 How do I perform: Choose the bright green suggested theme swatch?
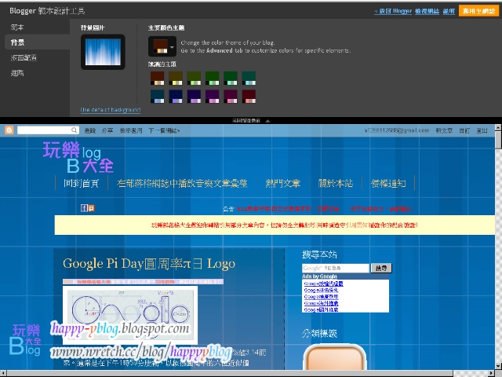point(212,79)
